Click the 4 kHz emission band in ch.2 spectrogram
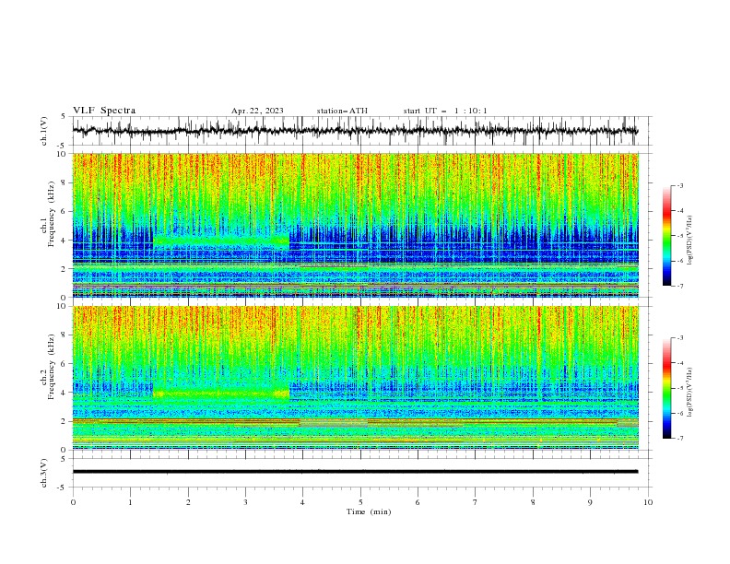This screenshot has width=730, height=564. click(221, 394)
